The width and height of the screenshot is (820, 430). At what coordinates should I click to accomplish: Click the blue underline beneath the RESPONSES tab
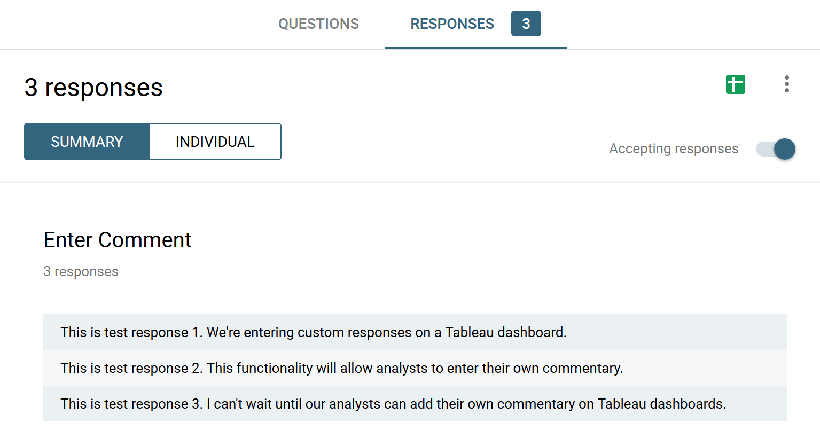(x=475, y=48)
